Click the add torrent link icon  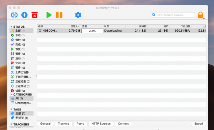[x=14, y=15]
